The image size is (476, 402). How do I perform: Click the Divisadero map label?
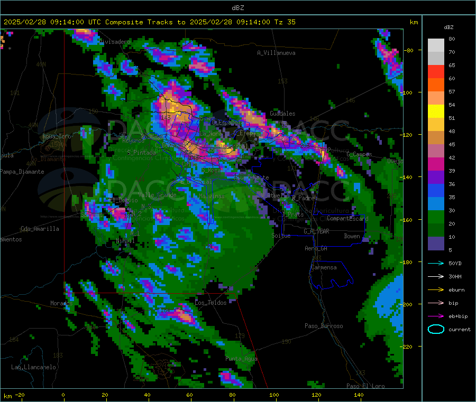click(115, 42)
